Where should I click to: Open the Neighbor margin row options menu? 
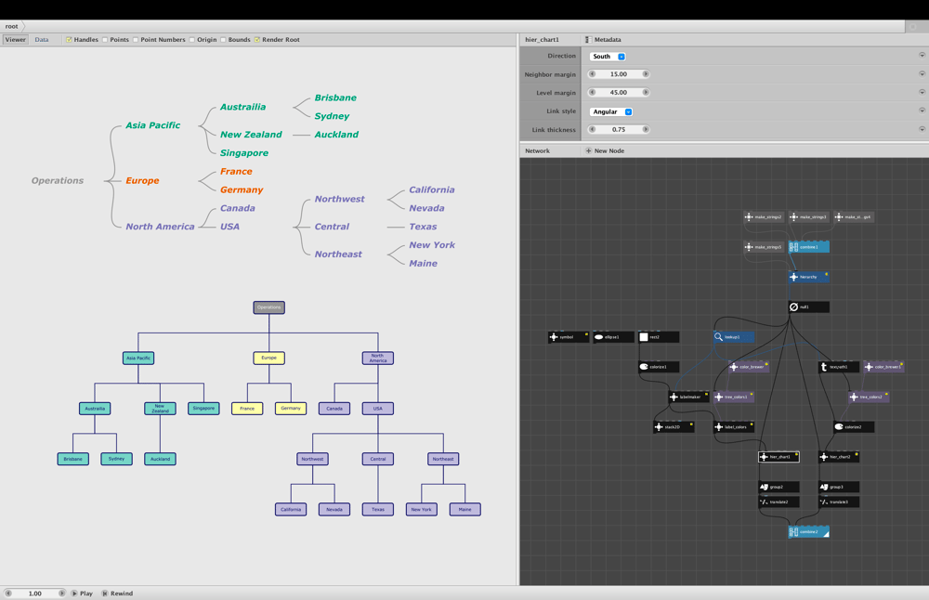(x=922, y=74)
